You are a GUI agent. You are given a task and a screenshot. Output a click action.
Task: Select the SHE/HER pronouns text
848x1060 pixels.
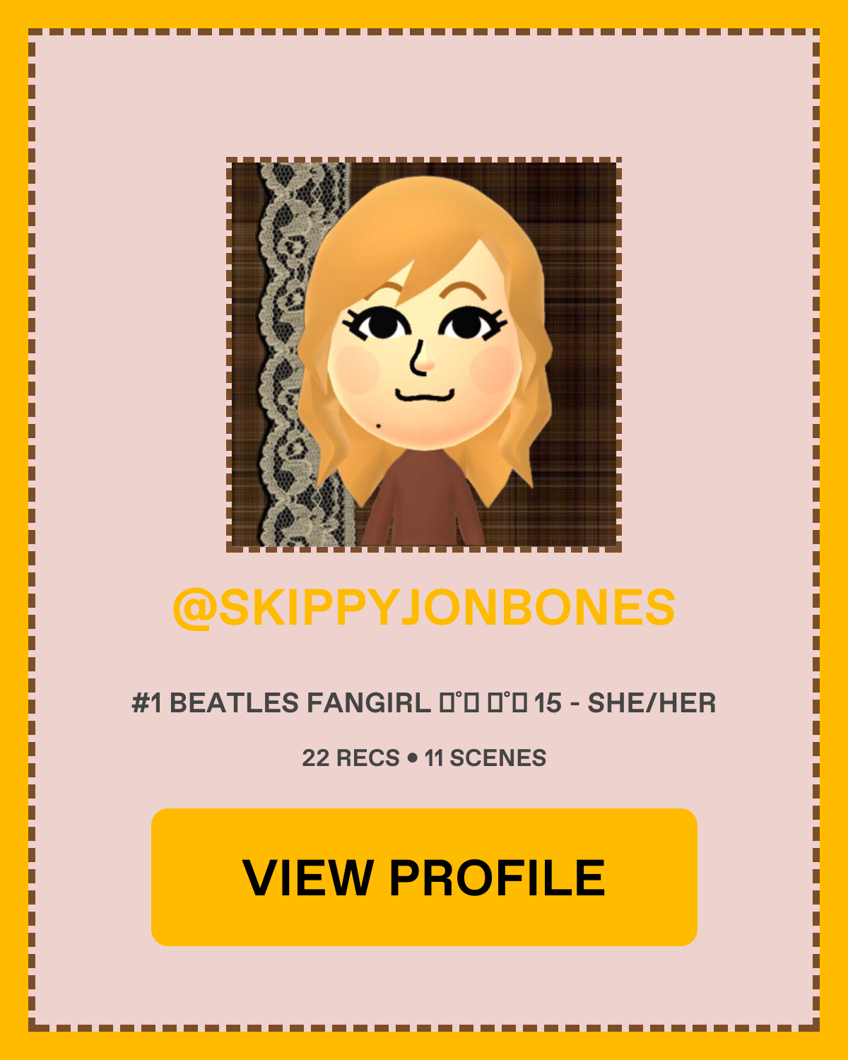(652, 703)
